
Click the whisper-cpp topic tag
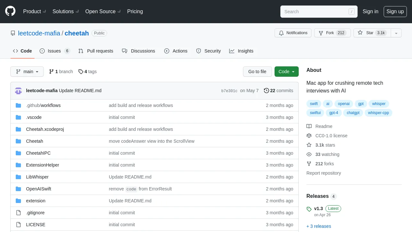pyautogui.click(x=378, y=113)
